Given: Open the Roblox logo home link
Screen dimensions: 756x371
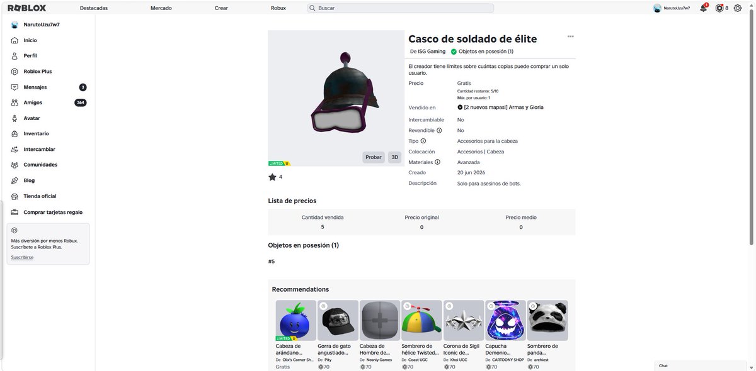Looking at the screenshot, I should pos(26,8).
